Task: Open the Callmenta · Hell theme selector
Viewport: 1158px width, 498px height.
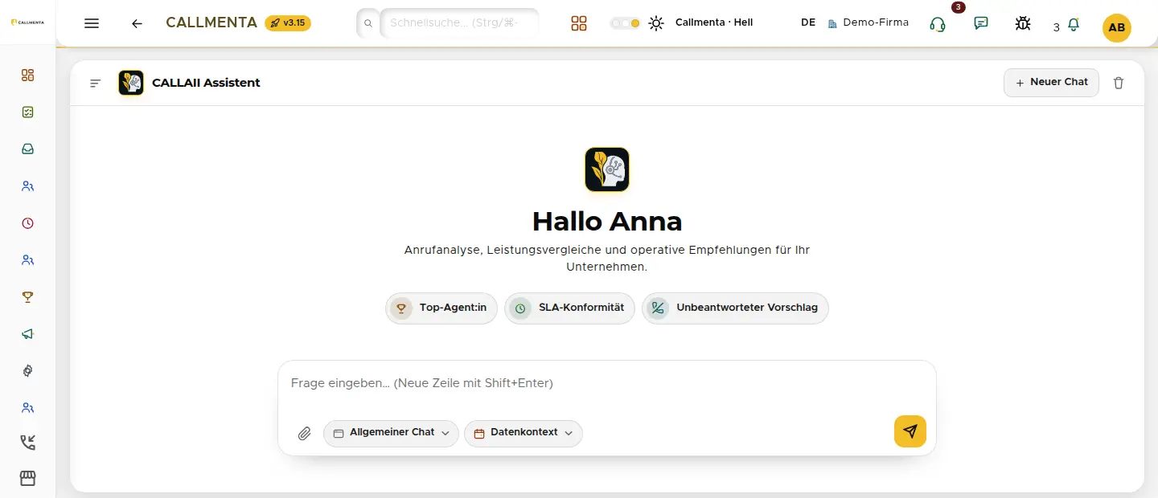Action: tap(714, 22)
